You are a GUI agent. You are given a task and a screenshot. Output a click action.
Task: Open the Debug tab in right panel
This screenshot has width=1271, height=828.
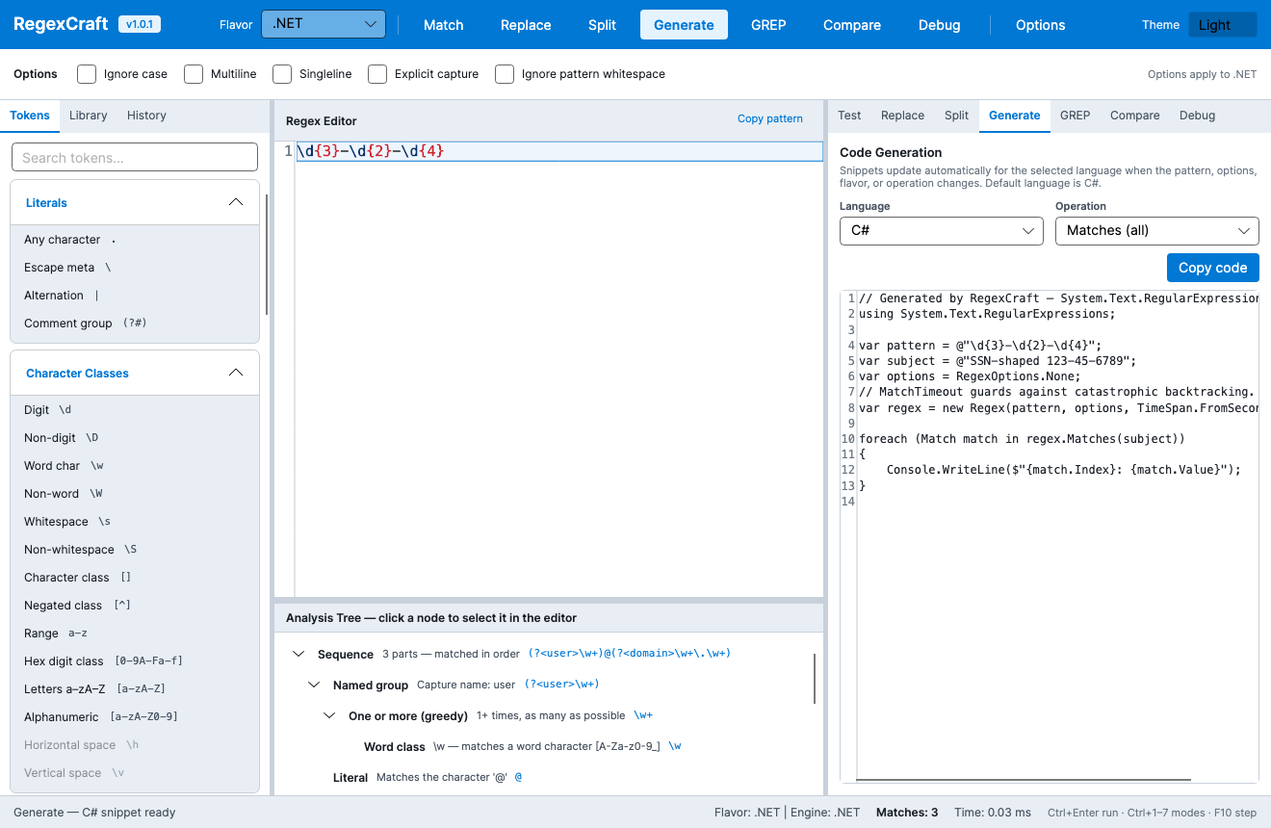coord(1198,116)
